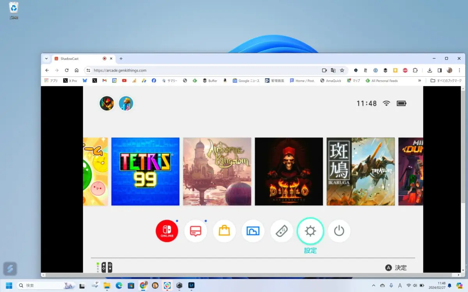Screen dimensions: 468x292
Task: Open the AmaQuick bookmark
Action: 331,81
